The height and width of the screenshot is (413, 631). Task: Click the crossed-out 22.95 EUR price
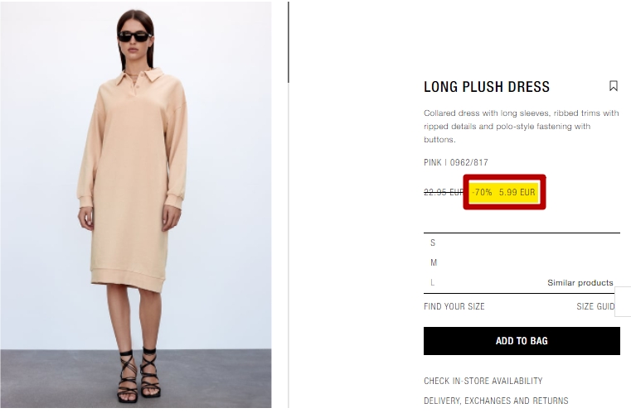tap(444, 193)
